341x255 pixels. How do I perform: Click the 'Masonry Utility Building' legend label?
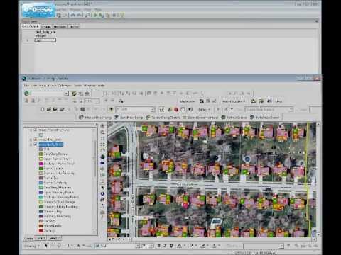point(61,206)
